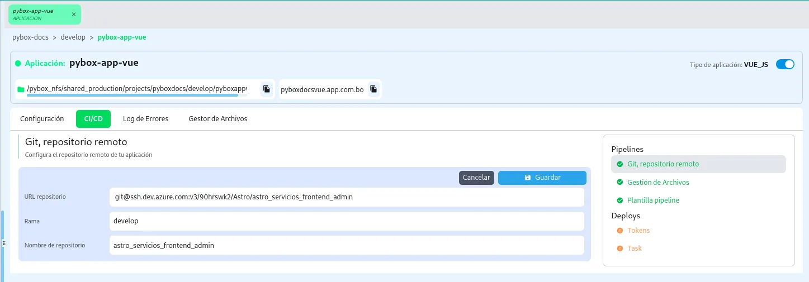Open the CI/CD tab

[93, 119]
